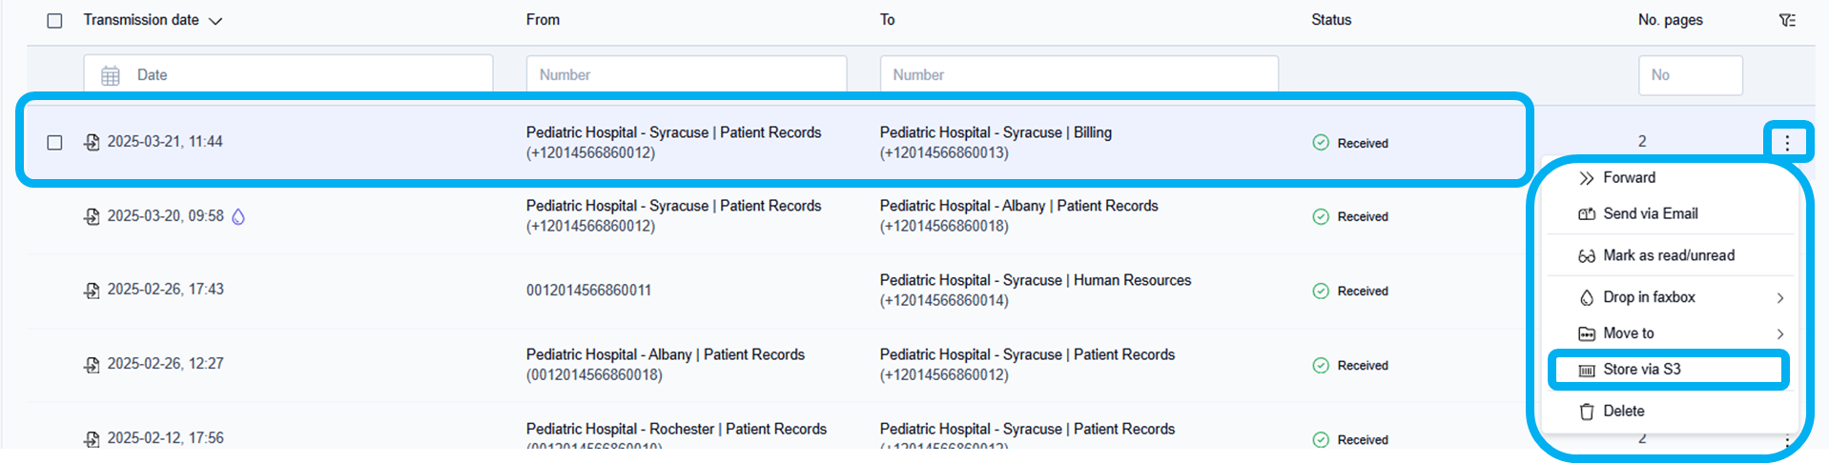Screen dimensions: 1829x463
Task: Click the faxbox drop icon beside 2025-03-20, 09:58
Action: [238, 217]
